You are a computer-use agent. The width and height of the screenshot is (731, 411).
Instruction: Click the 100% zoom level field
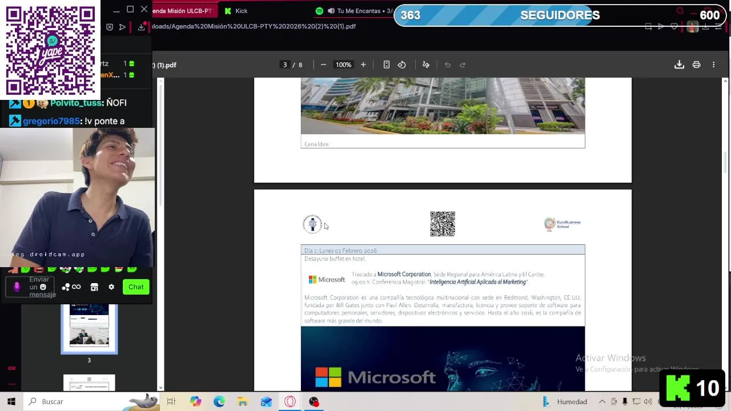pyautogui.click(x=343, y=65)
